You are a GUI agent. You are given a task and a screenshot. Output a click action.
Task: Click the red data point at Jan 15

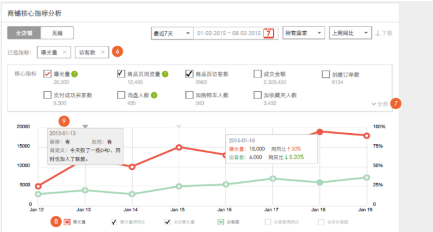click(179, 147)
